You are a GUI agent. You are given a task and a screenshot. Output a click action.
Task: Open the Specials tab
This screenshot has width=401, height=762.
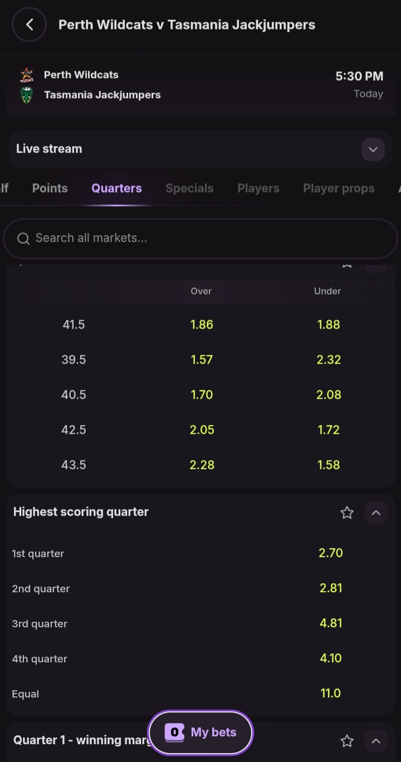(x=189, y=188)
